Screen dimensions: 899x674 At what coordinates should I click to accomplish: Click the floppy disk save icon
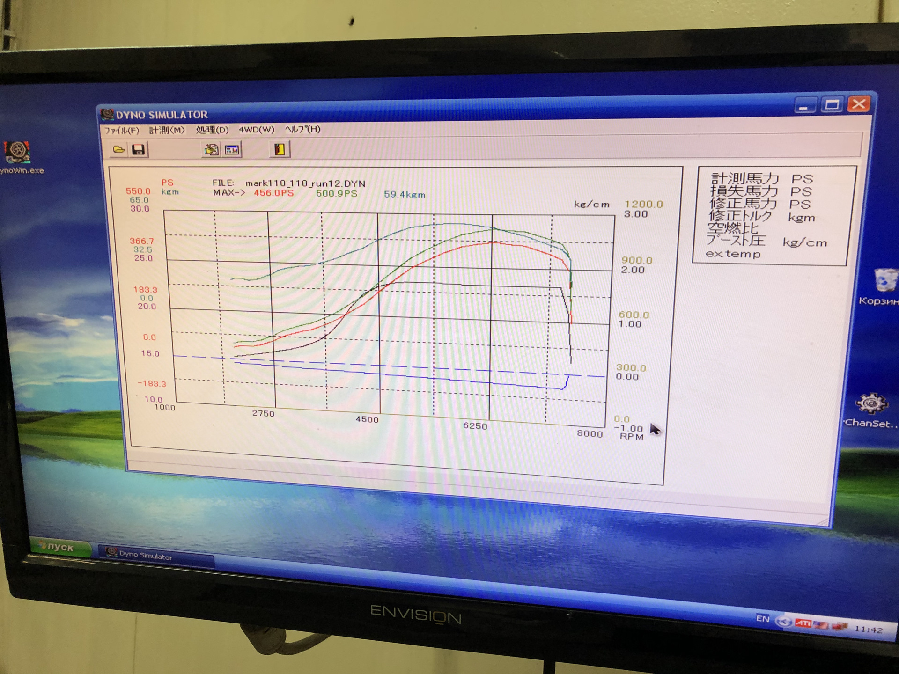(x=138, y=150)
